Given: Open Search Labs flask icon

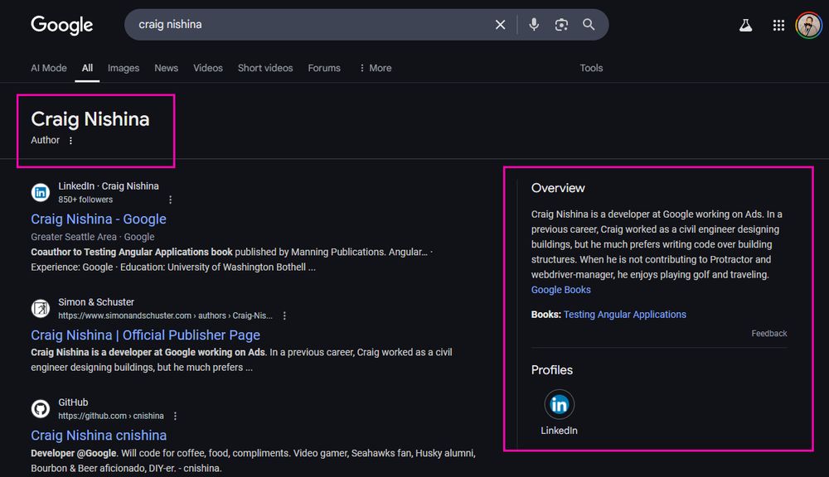Looking at the screenshot, I should (745, 25).
